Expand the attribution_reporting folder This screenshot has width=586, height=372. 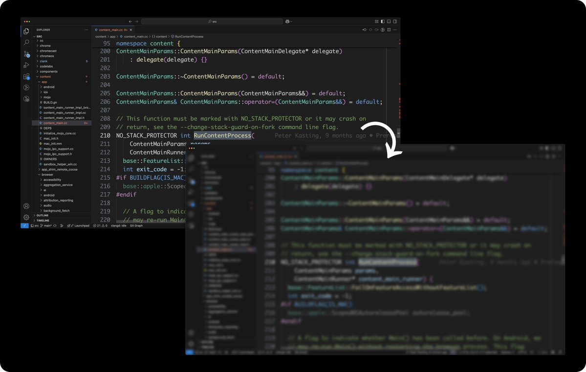pos(58,200)
